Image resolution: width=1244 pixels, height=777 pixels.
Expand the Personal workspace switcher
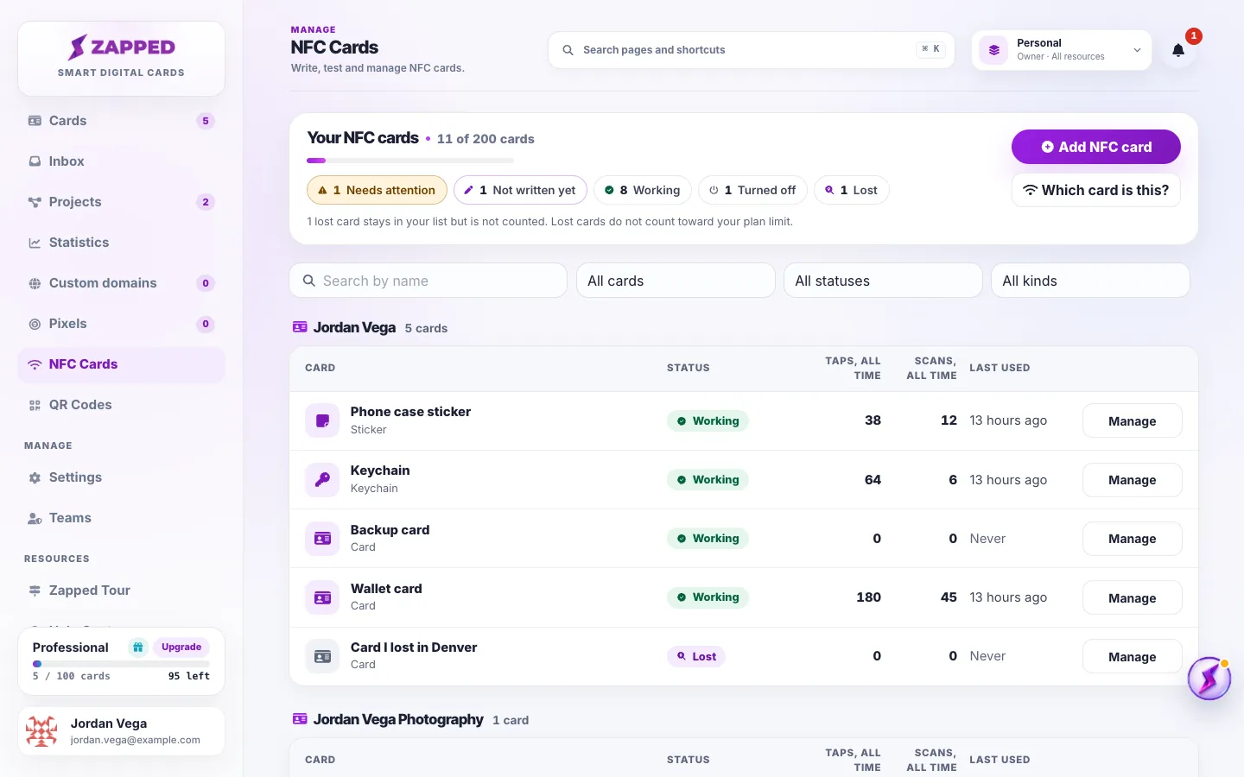tap(1062, 50)
